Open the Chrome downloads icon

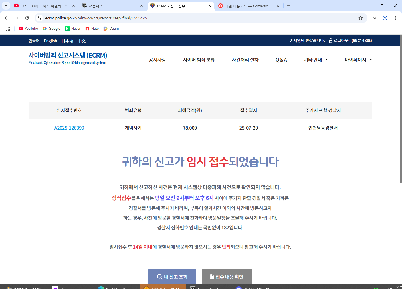[375, 18]
